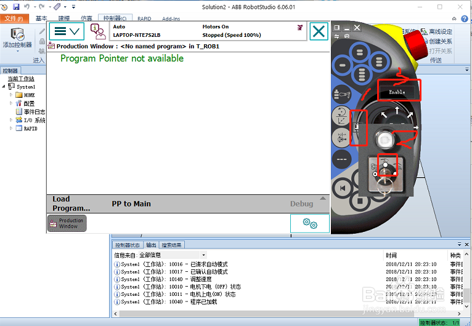Open Undo history dropdown arrow
The width and height of the screenshot is (472, 326).
(35, 7)
